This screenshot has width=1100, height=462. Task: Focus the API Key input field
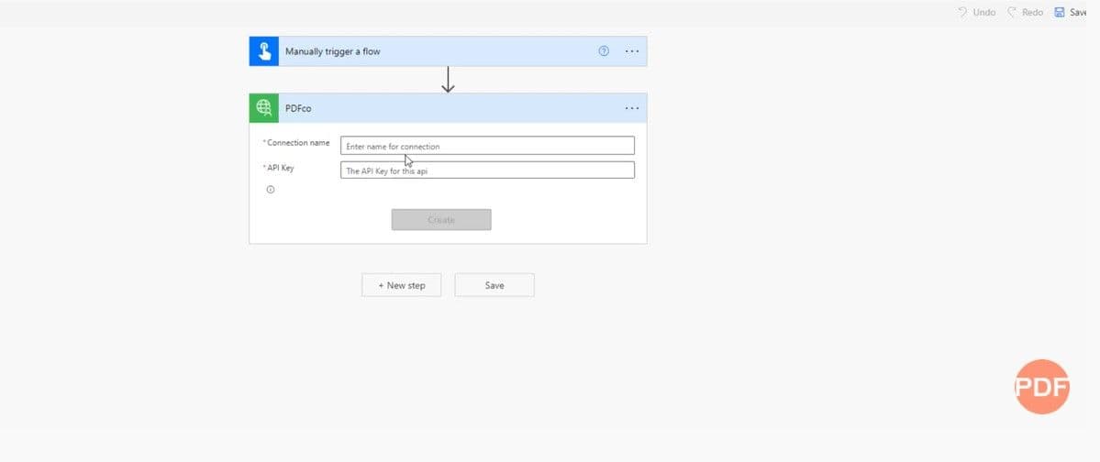(487, 170)
